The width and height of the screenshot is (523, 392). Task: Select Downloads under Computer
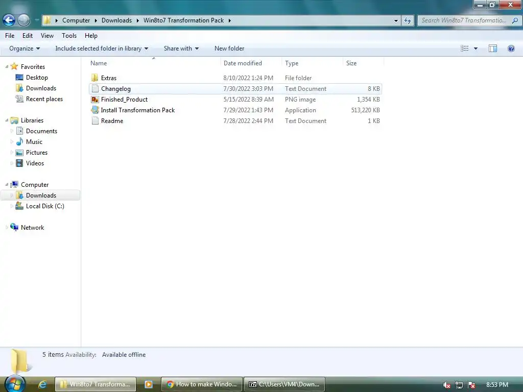(x=41, y=195)
